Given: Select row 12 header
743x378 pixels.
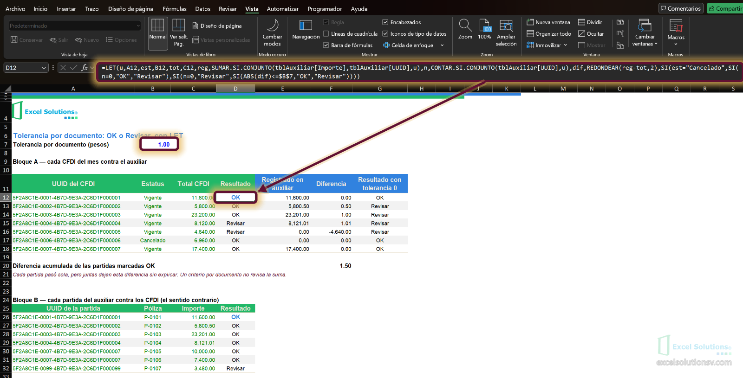Looking at the screenshot, I should coord(6,198).
